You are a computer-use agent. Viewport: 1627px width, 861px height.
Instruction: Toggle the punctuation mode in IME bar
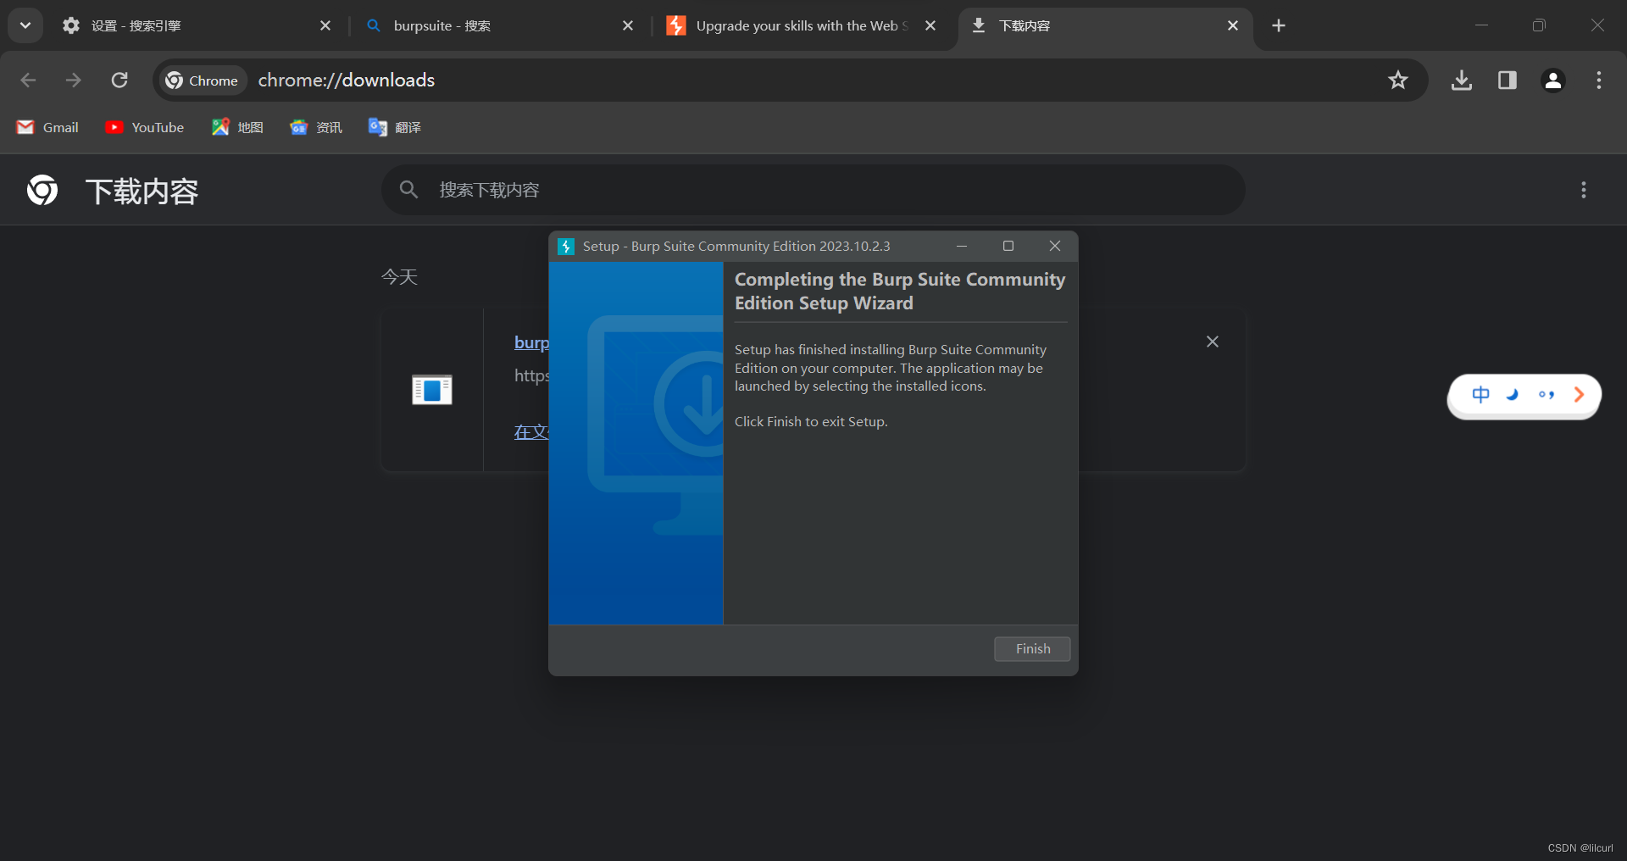pyautogui.click(x=1546, y=395)
